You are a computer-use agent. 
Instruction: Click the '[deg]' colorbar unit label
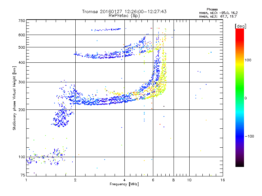240,26
